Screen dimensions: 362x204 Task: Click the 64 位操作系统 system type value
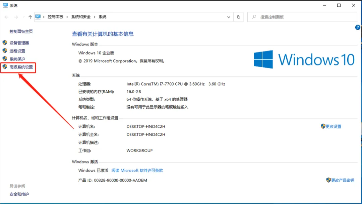[157, 99]
